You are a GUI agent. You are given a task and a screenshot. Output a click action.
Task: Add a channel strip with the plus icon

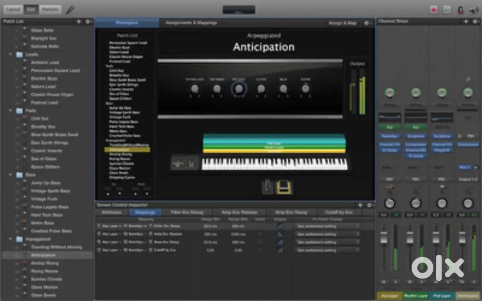click(x=466, y=21)
